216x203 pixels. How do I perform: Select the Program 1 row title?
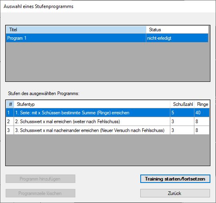(76, 38)
